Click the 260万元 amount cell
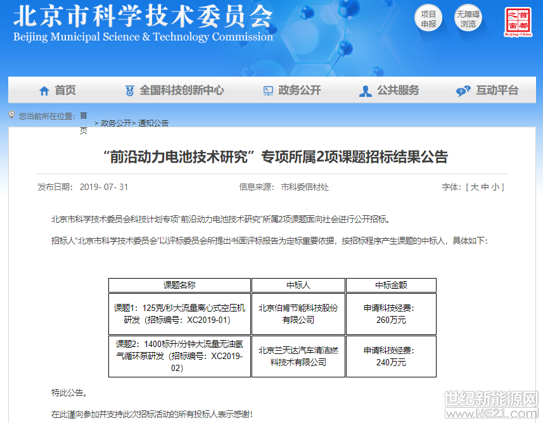 coord(391,314)
